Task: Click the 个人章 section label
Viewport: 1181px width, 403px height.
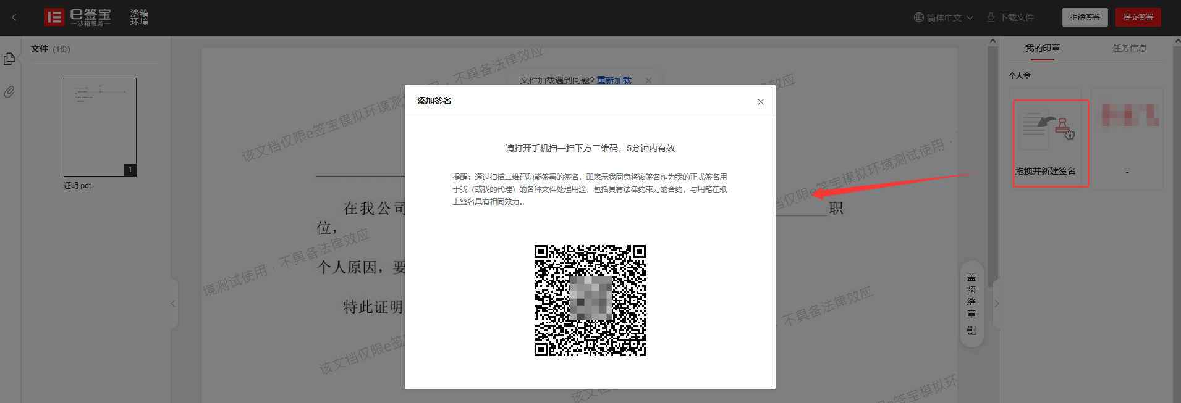Action: coord(1020,75)
